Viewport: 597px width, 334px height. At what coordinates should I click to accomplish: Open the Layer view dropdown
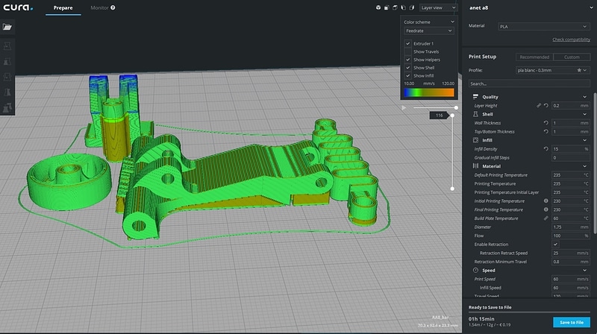438,7
